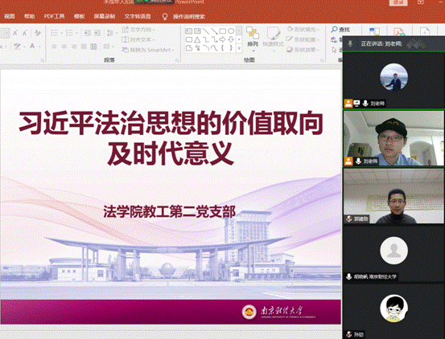445x339 pixels.
Task: Decrease the list indent level
Action: 88,33
